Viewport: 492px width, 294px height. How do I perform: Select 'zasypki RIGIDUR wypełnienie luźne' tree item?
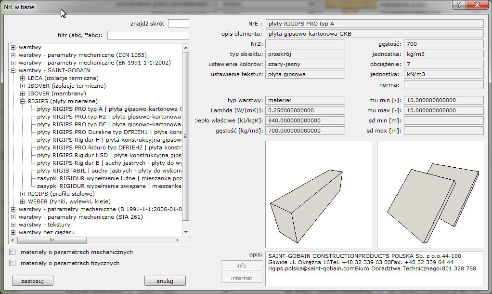point(109,178)
